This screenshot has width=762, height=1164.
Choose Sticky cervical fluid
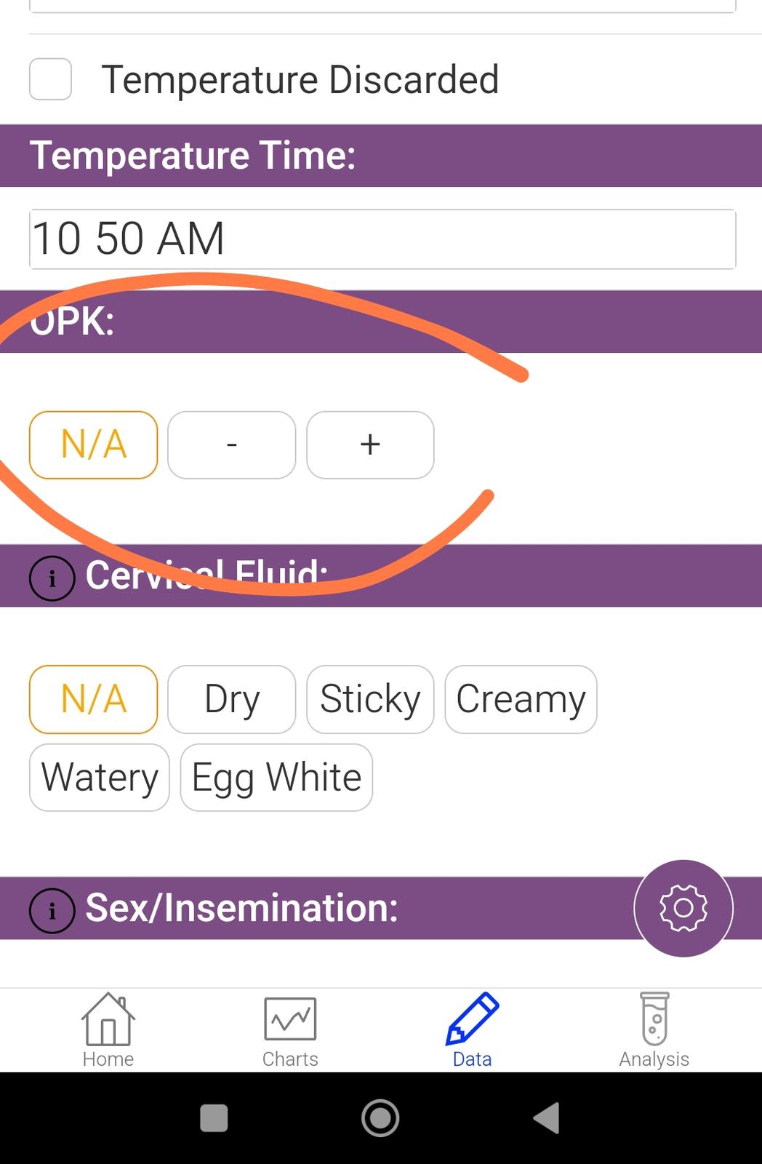point(370,699)
